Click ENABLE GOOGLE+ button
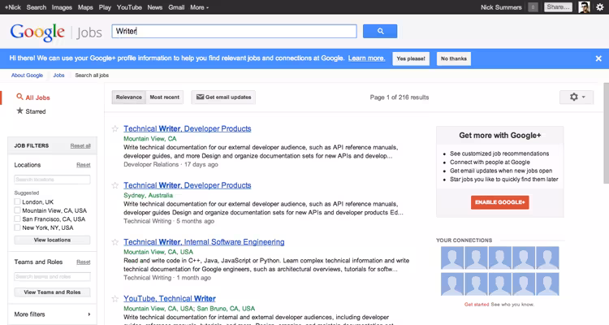 [500, 202]
